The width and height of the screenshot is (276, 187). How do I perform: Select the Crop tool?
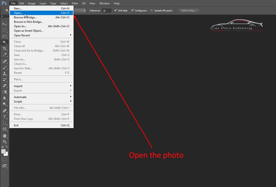(4, 48)
